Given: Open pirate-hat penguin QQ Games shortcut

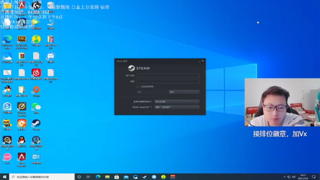Looking at the screenshot, I should point(7,91).
